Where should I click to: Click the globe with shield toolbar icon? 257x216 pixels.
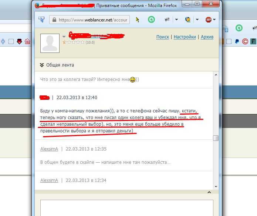point(188,20)
